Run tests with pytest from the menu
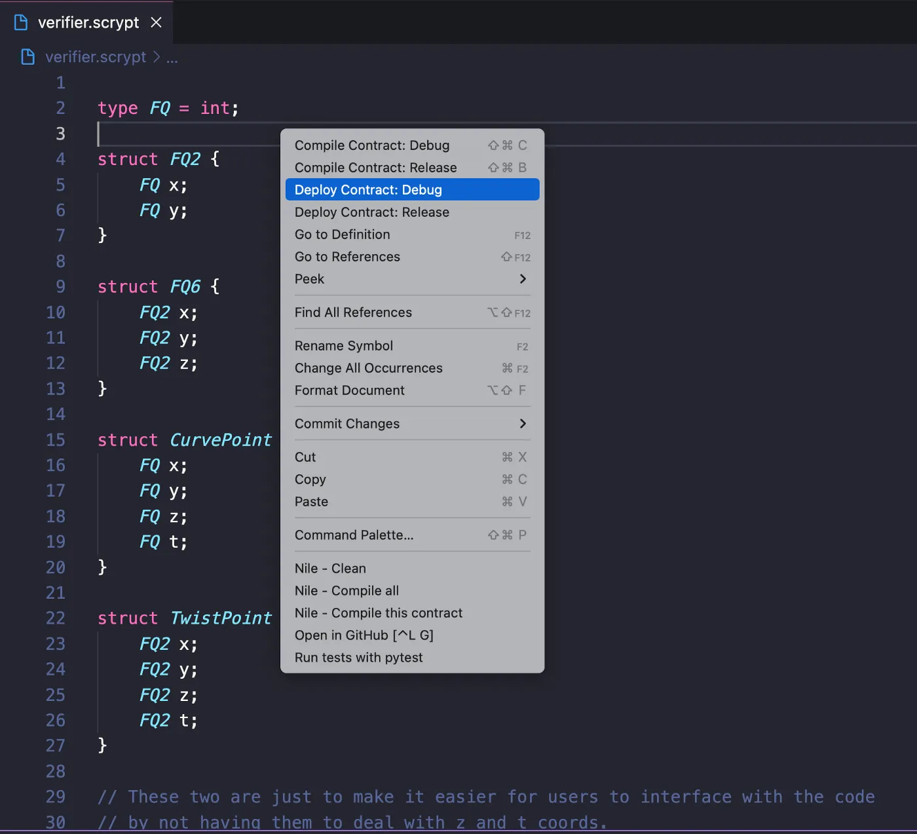The image size is (917, 834). pyautogui.click(x=358, y=658)
